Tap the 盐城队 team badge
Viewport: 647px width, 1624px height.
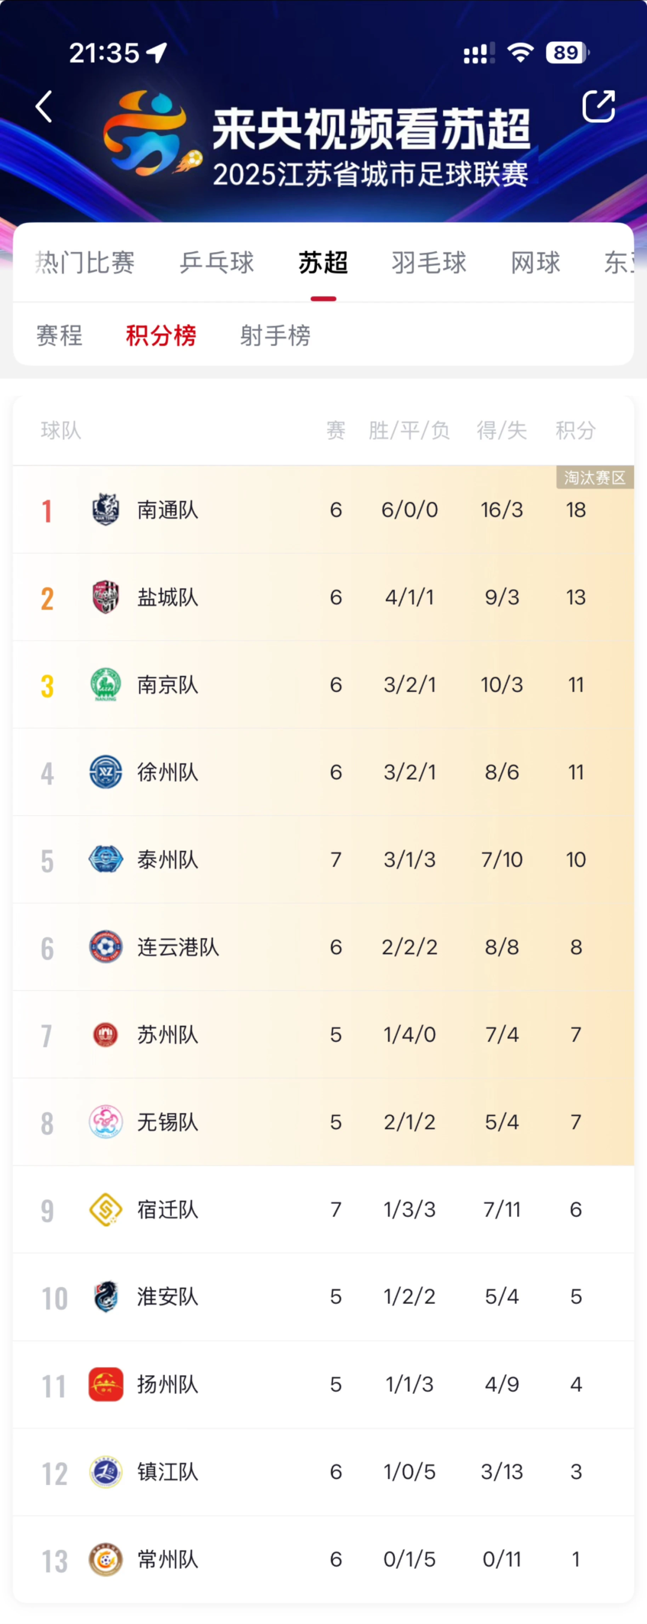tap(106, 597)
